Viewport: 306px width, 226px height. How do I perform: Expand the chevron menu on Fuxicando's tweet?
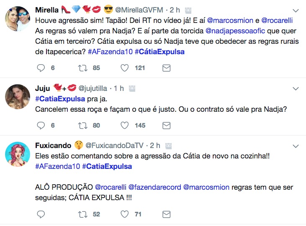pos(296,146)
